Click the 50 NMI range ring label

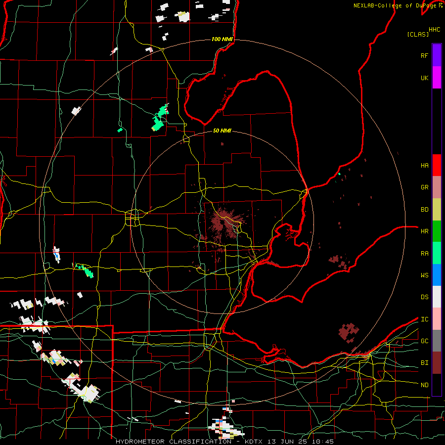(x=222, y=131)
